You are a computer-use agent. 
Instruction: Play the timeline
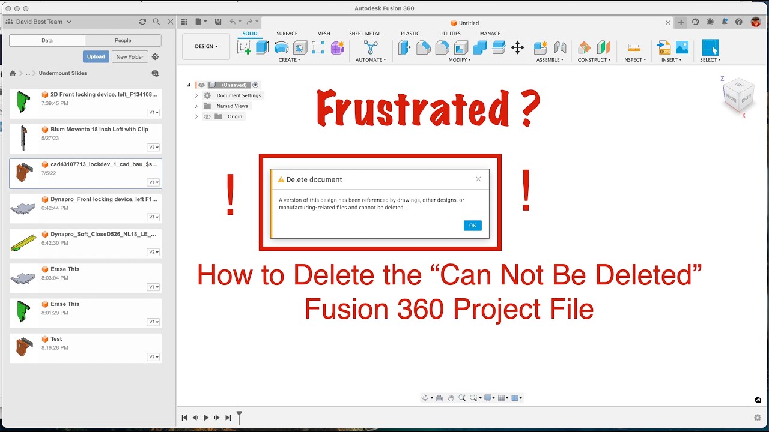pos(206,418)
